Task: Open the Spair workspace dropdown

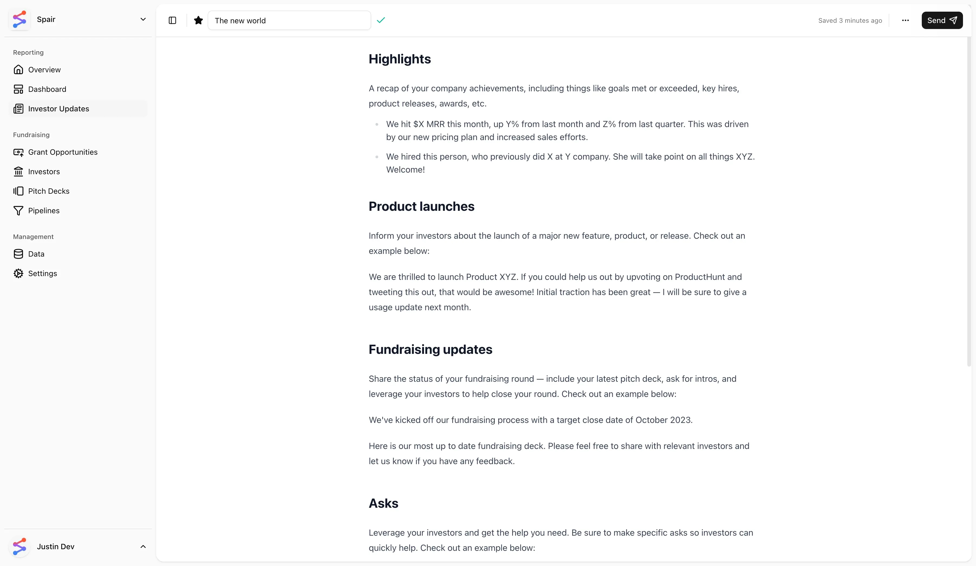Action: (x=143, y=19)
